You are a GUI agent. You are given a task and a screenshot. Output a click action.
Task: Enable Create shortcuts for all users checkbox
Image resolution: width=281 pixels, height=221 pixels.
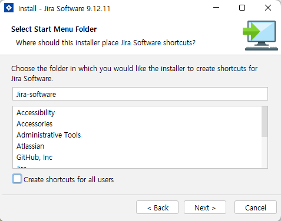click(17, 179)
